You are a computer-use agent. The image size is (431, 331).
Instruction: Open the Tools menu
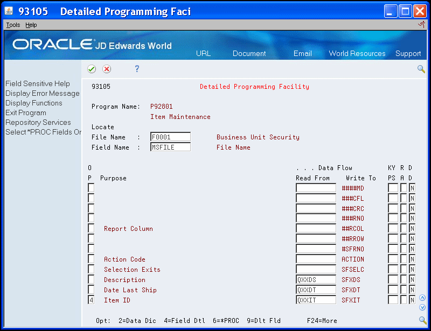click(x=13, y=25)
